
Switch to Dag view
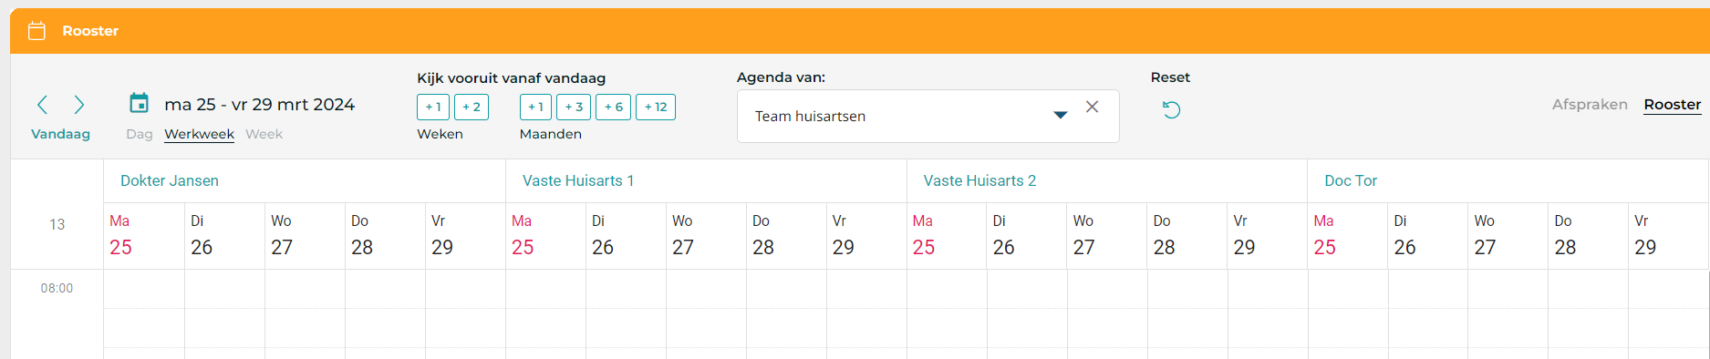(x=140, y=134)
